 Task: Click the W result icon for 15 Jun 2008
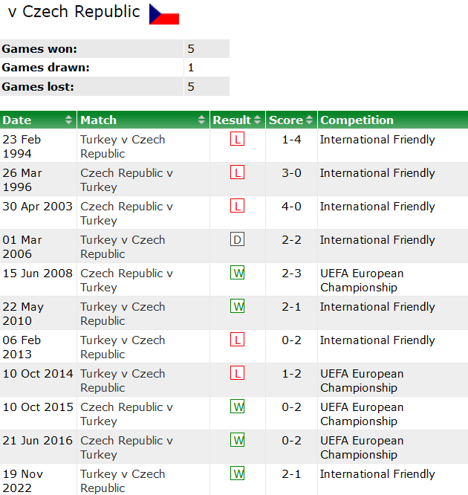point(237,273)
